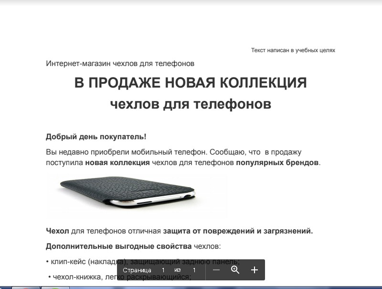Click the magnifier fit-zoom icon
This screenshot has height=289, width=382.
[235, 270]
